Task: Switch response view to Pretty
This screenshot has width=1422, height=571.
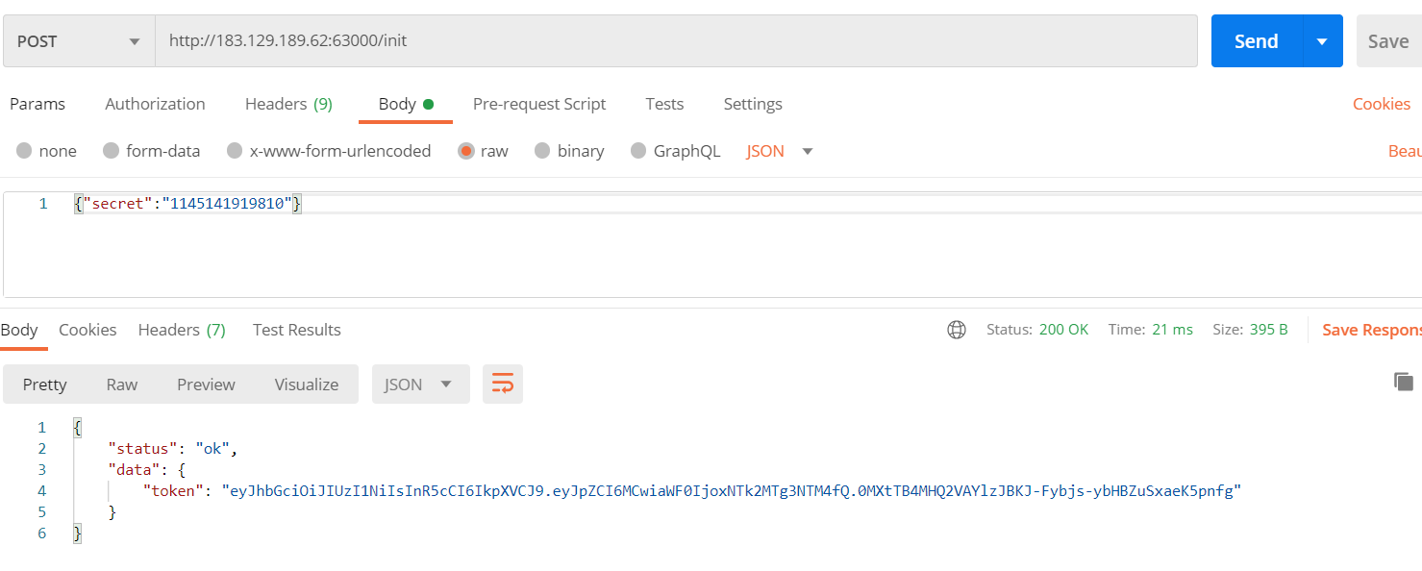Action: pyautogui.click(x=45, y=385)
